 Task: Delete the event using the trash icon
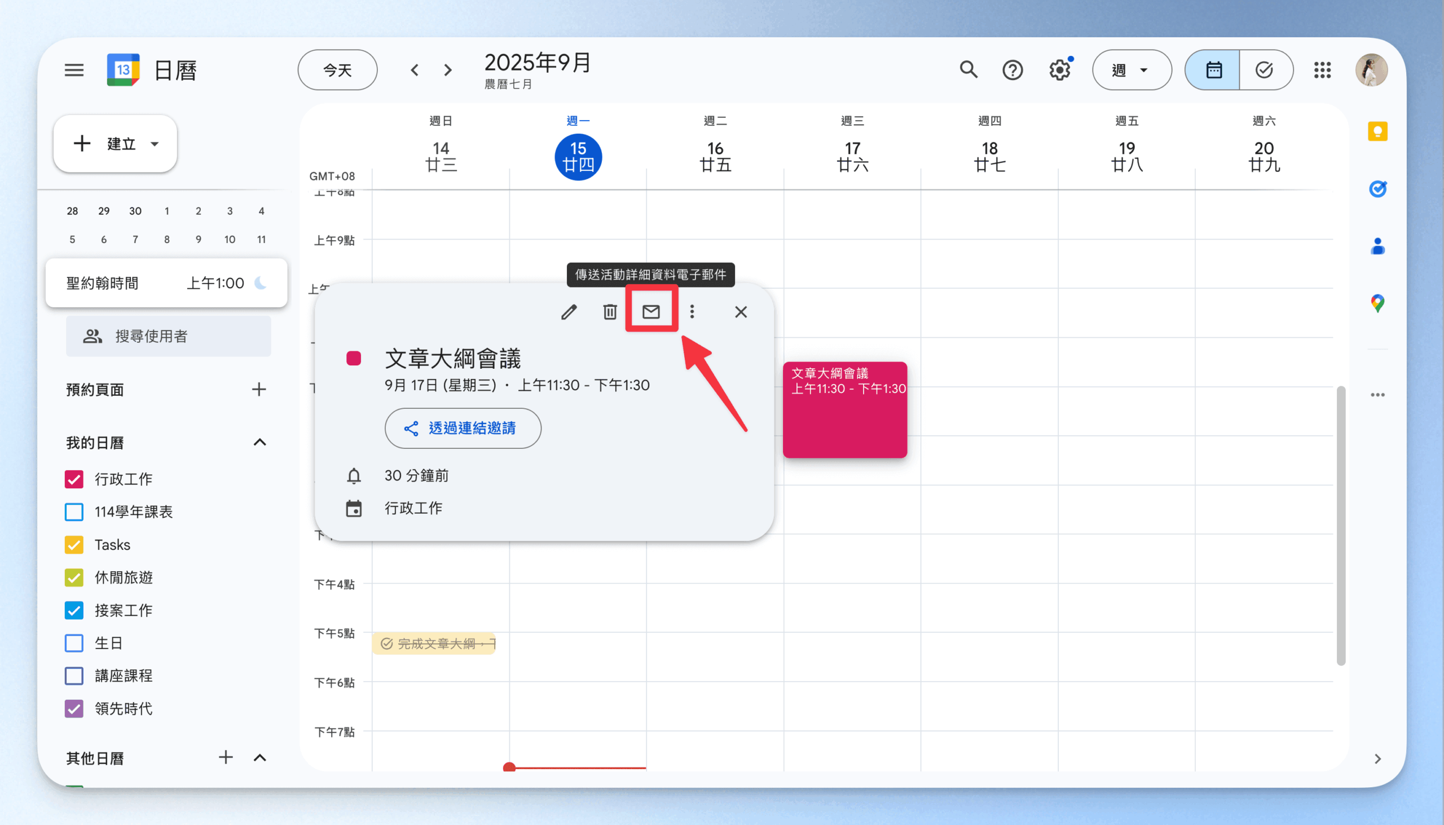610,312
